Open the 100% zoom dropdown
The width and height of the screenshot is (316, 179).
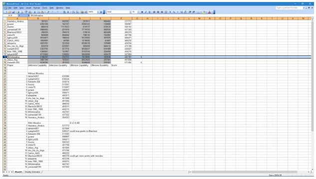pos(98,12)
